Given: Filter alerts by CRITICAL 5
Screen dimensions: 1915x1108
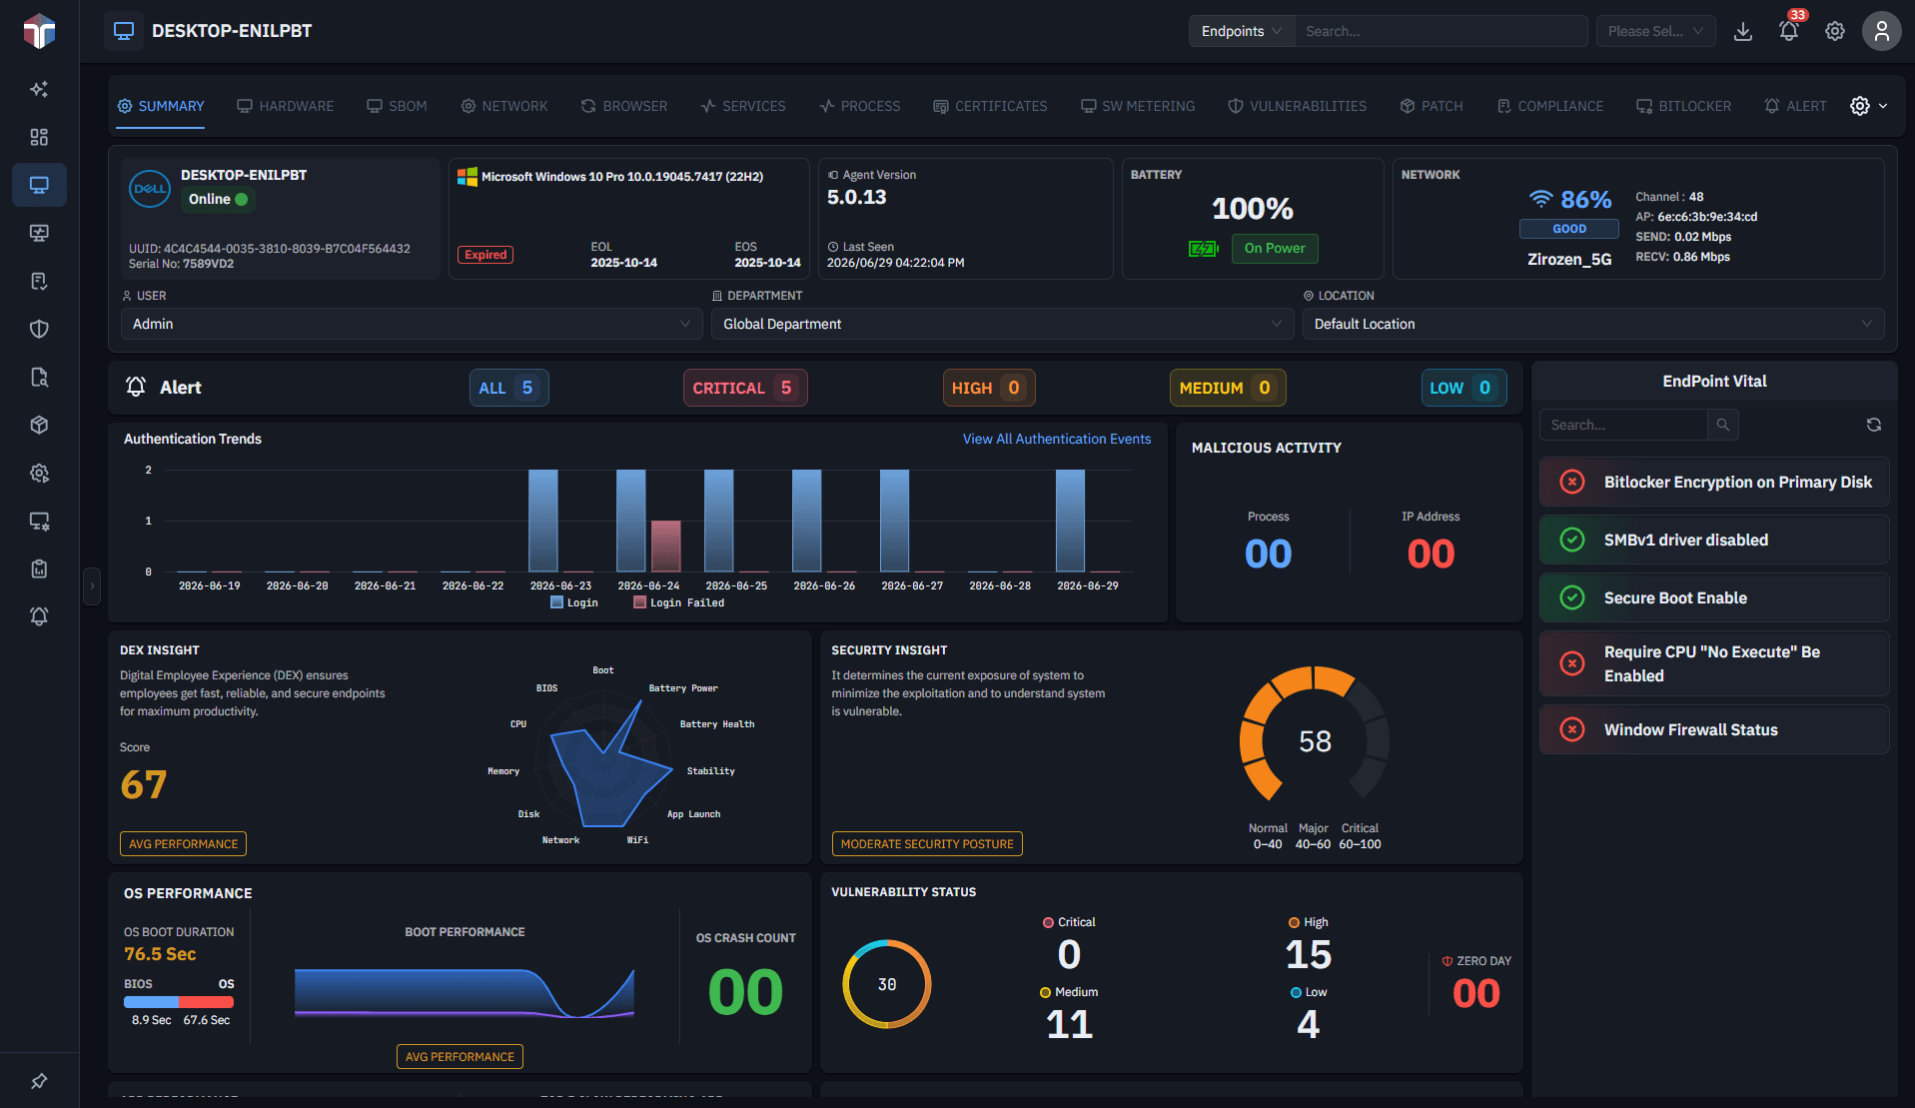Looking at the screenshot, I should [745, 388].
